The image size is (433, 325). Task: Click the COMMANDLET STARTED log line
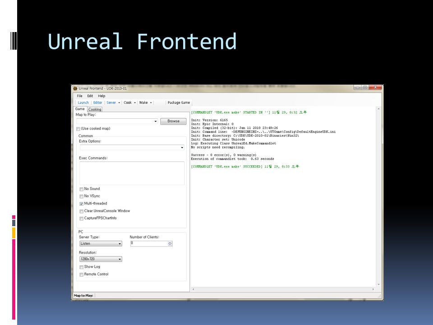249,112
